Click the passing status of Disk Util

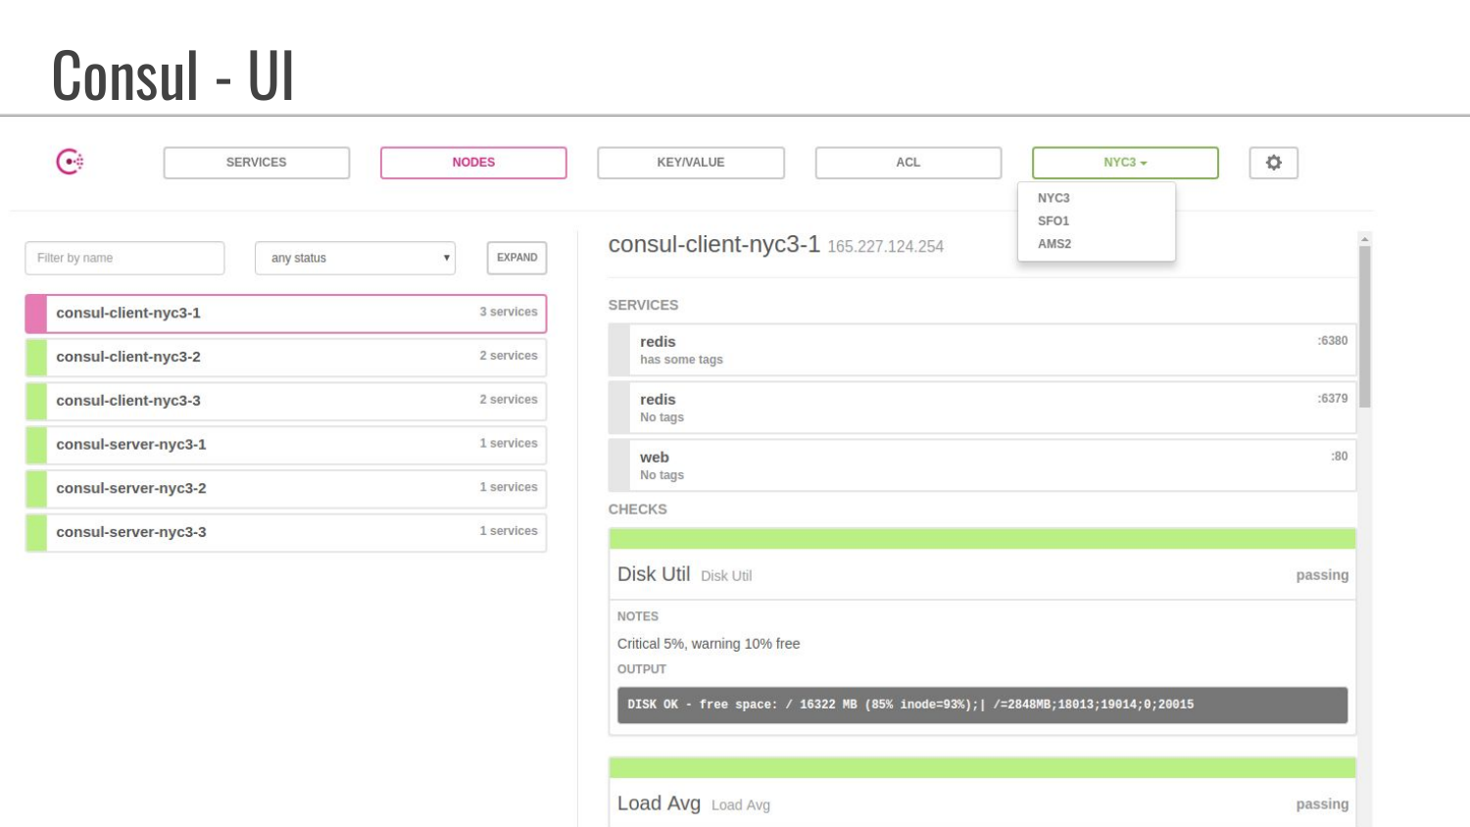(x=1322, y=575)
